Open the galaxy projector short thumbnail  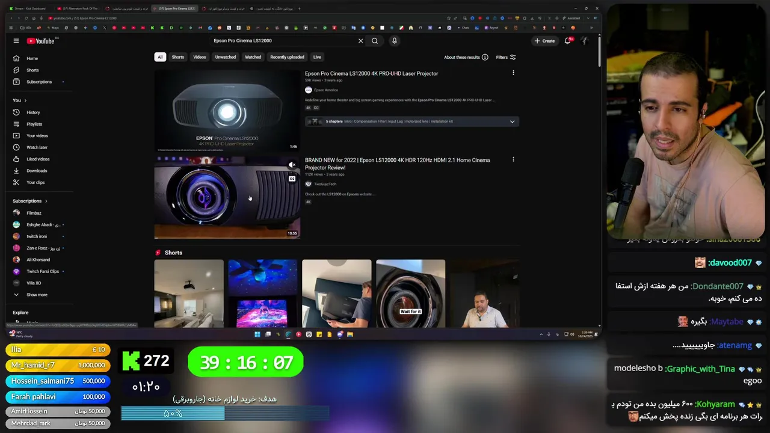click(262, 293)
